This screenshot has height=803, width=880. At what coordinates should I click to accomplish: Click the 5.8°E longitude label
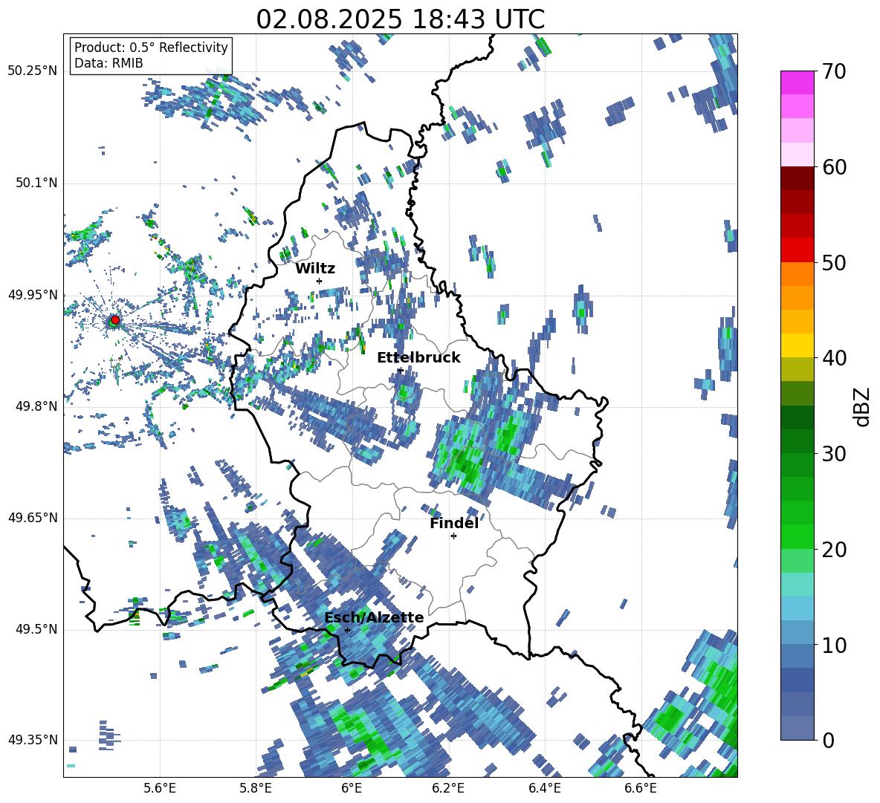[256, 788]
